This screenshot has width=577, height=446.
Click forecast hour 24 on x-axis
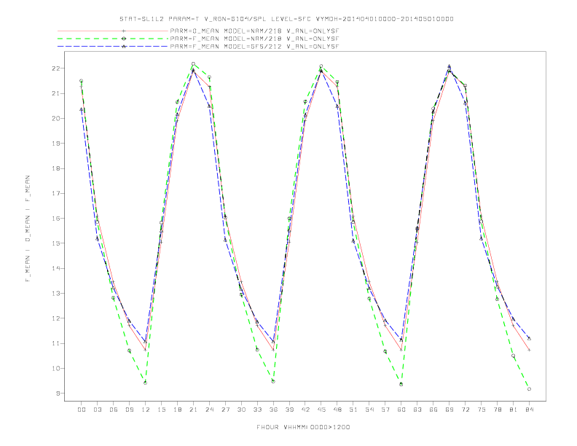[209, 410]
